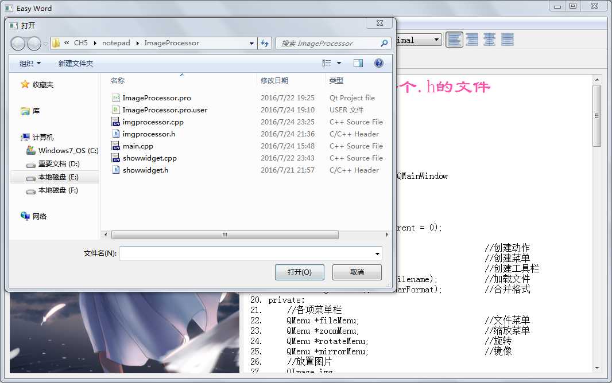Viewport: 612px width, 383px height.
Task: Click left arrow of file list scrollbar
Action: point(106,235)
